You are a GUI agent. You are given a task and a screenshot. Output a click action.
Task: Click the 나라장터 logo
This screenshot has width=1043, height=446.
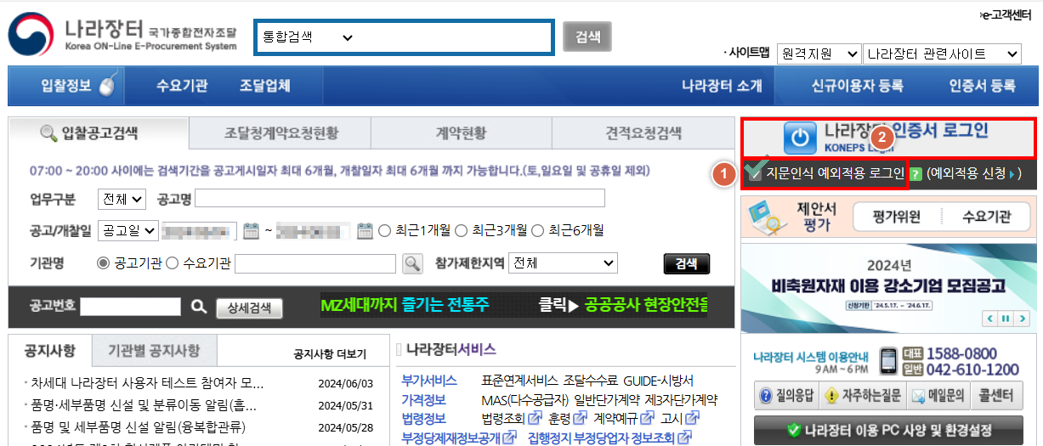[123, 34]
